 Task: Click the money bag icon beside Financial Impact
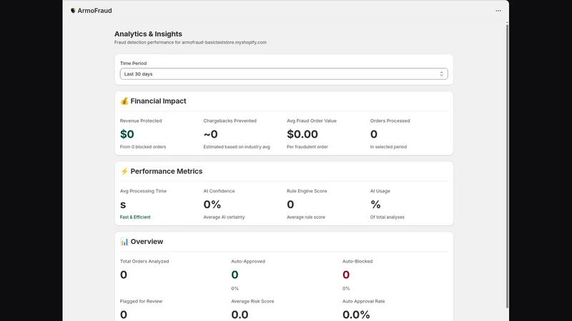point(124,101)
